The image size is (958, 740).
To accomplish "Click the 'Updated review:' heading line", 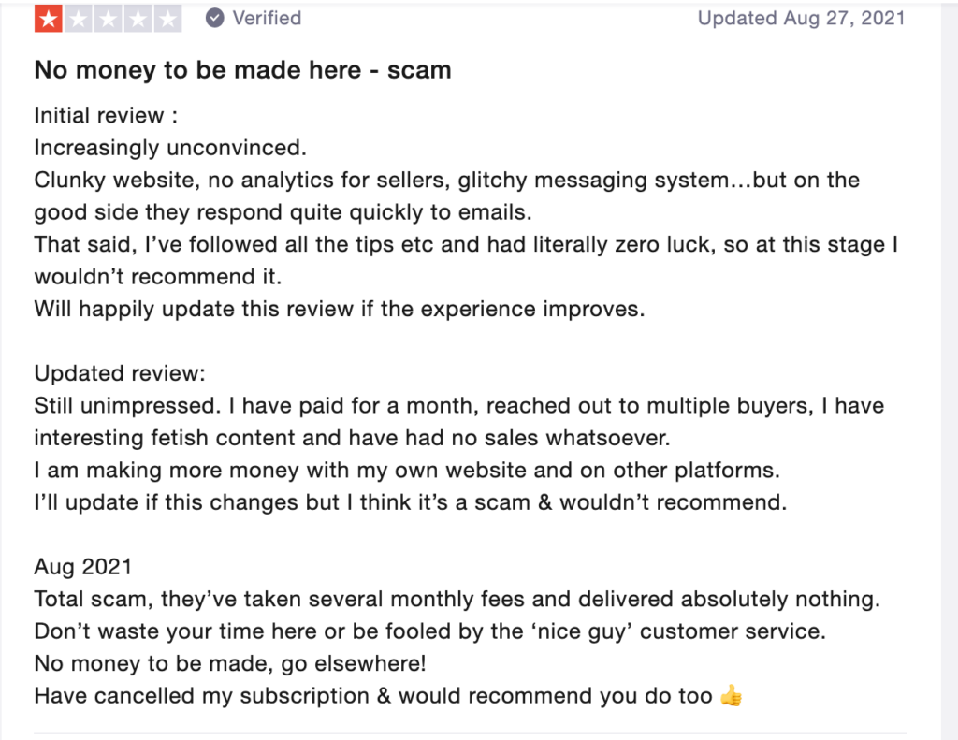I will tap(120, 373).
